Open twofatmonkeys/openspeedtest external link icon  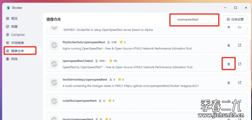coord(240,83)
